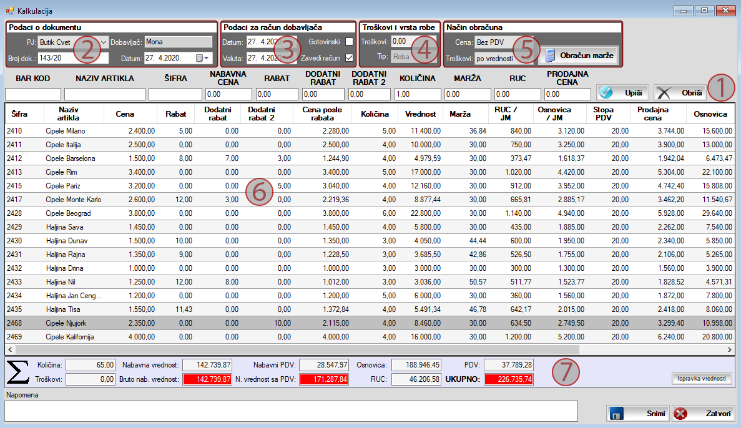
Task: Expand the PJ Butik Cvet dropdown
Action: pyautogui.click(x=104, y=42)
